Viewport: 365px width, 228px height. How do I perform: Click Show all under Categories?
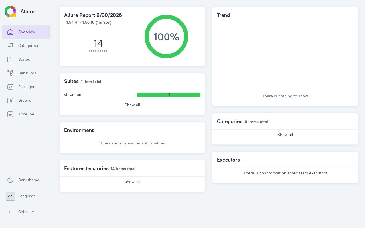(x=285, y=135)
